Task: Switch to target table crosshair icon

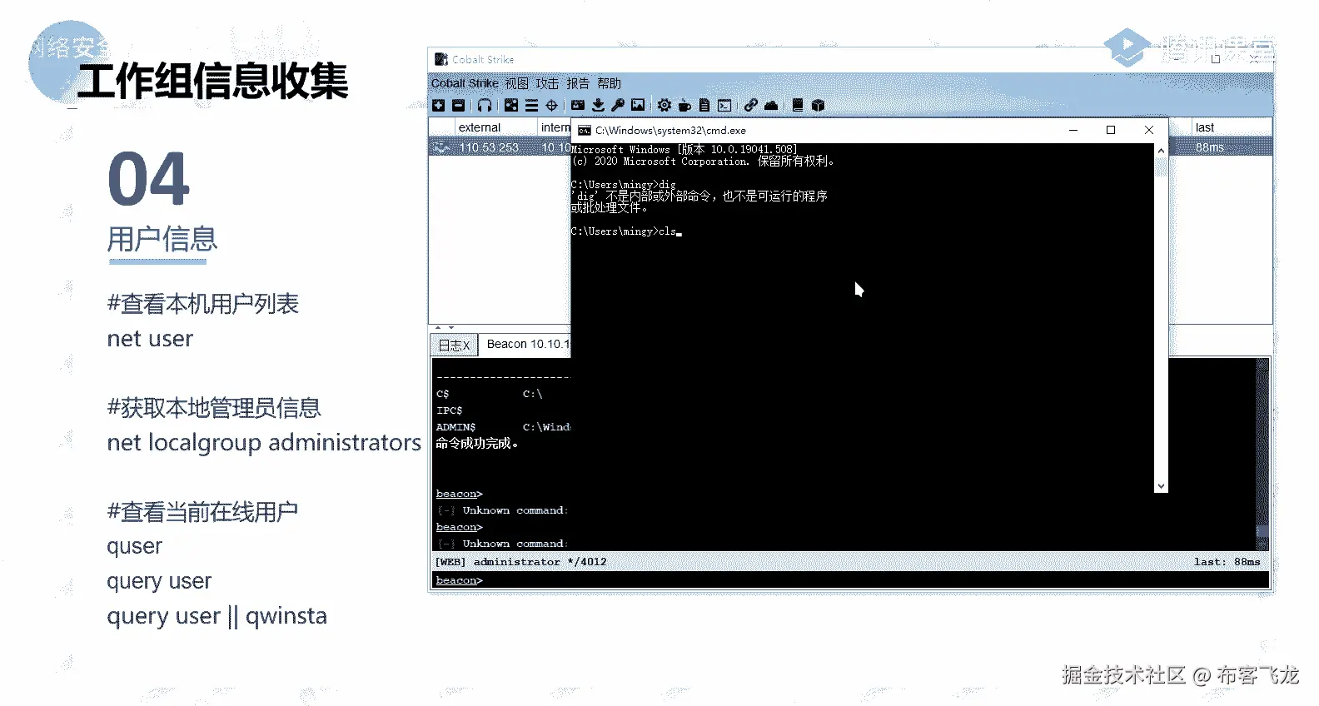Action: pos(551,105)
